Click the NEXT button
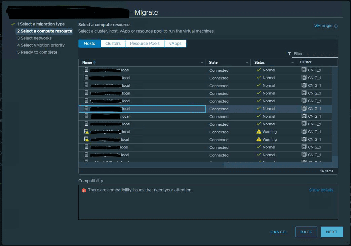 pyautogui.click(x=332, y=232)
